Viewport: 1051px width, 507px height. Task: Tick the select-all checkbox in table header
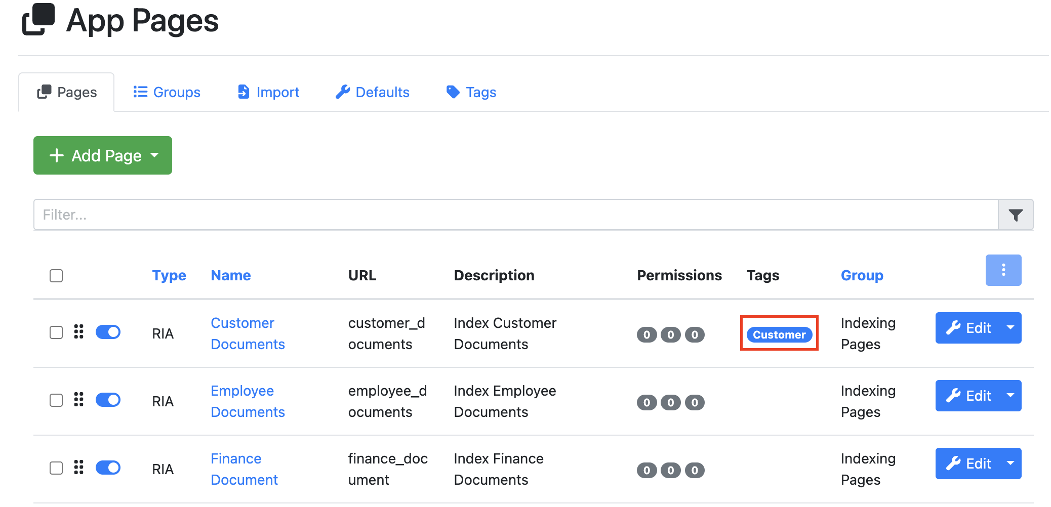point(56,276)
